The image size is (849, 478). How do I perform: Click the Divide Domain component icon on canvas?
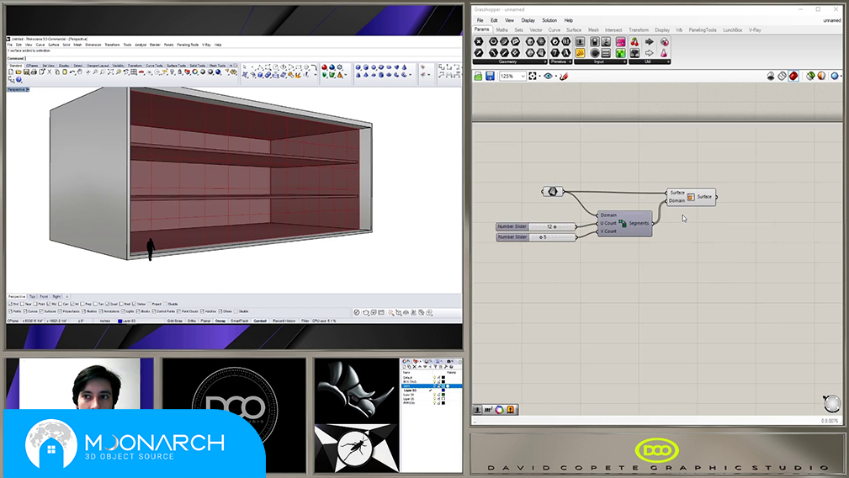point(623,223)
